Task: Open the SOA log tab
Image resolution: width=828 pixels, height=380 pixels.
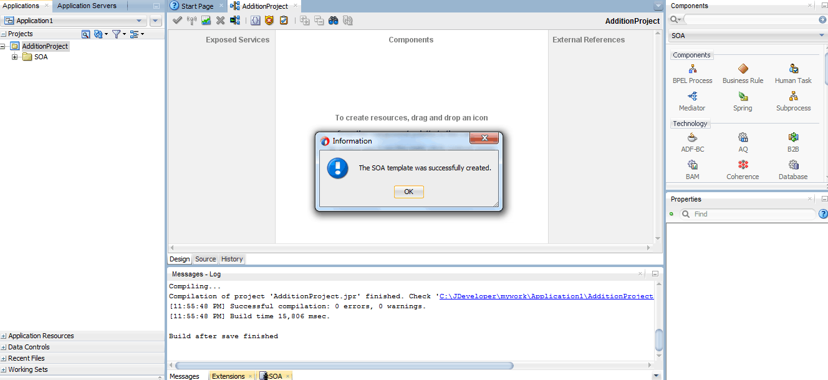Action: tap(275, 376)
